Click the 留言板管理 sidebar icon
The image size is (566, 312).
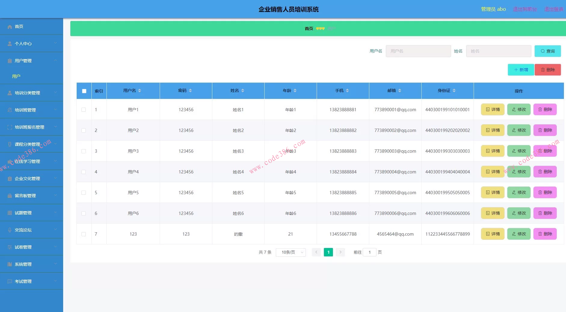pos(10,196)
